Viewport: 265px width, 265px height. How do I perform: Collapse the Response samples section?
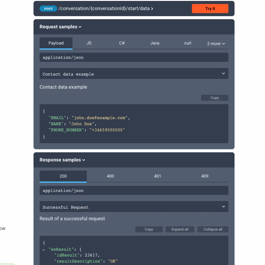[x=62, y=160]
